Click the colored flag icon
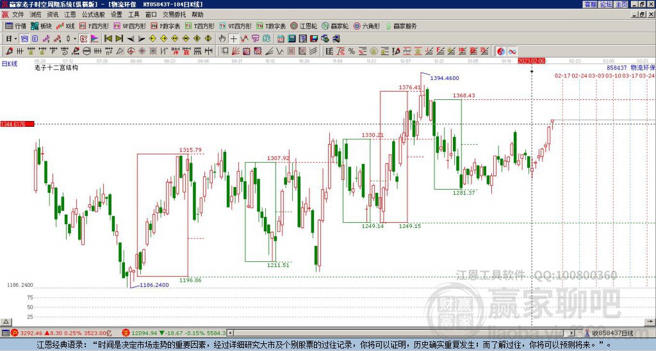The width and height of the screenshot is (656, 351). click(95, 39)
